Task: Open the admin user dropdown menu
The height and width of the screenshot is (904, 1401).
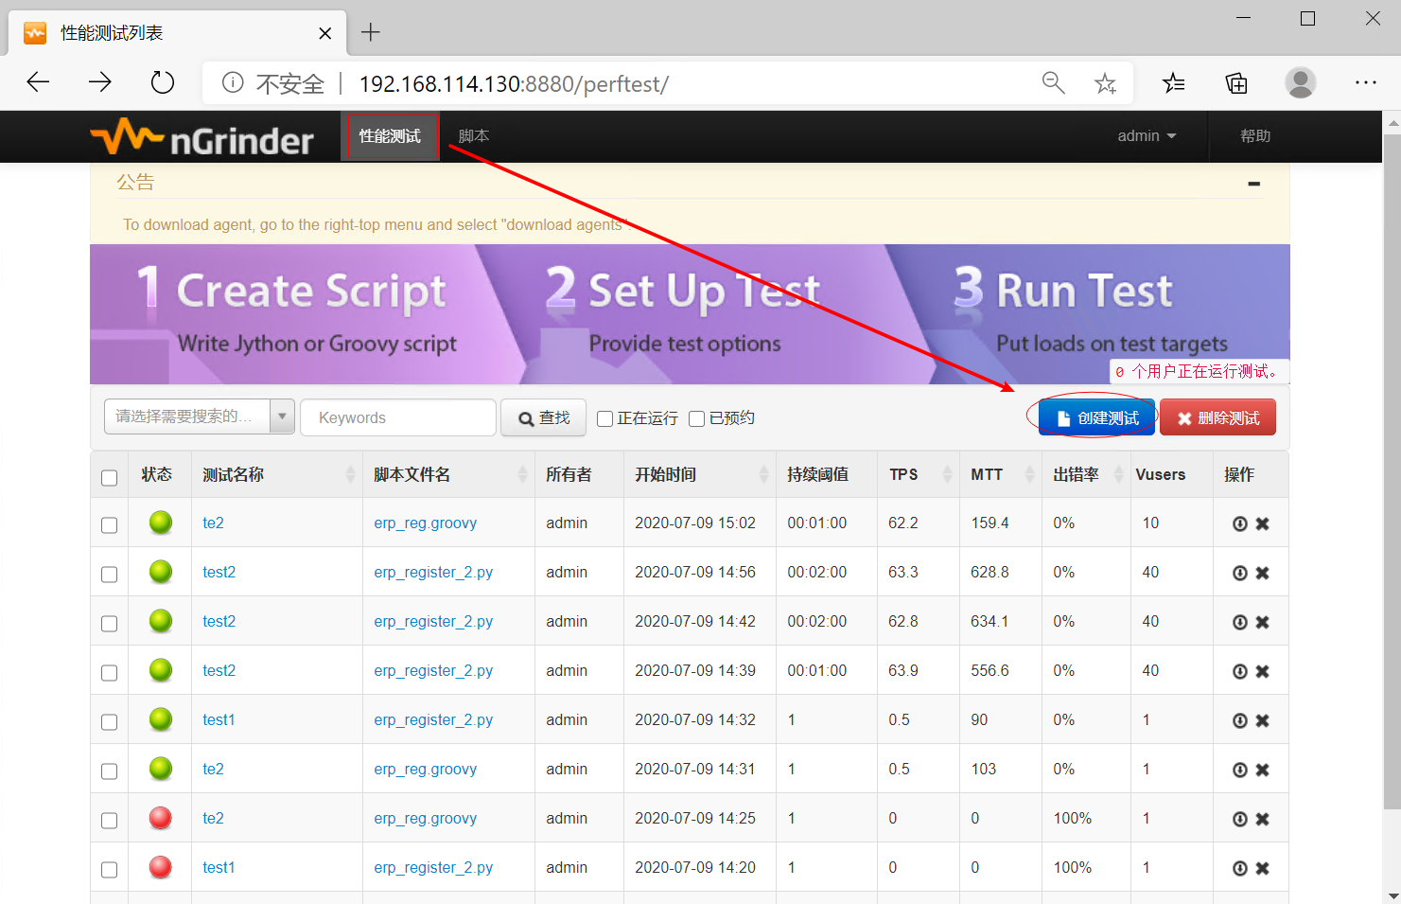Action: [1146, 136]
